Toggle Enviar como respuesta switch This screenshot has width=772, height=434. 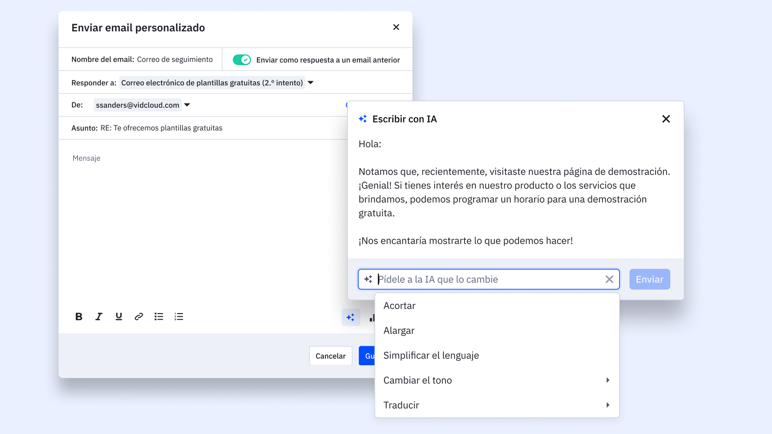point(242,60)
